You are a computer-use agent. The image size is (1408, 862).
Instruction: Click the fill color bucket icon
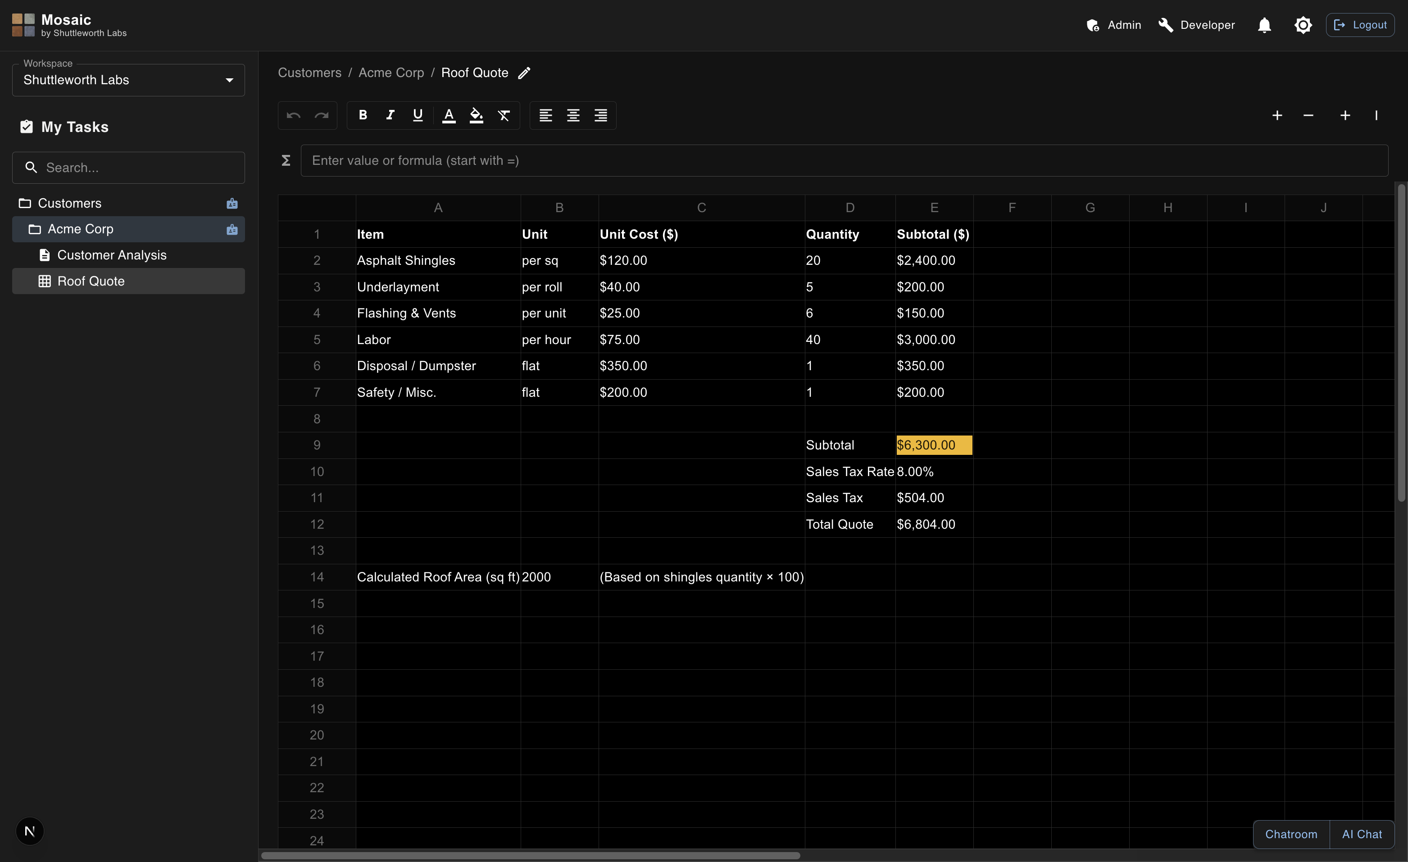pos(476,115)
